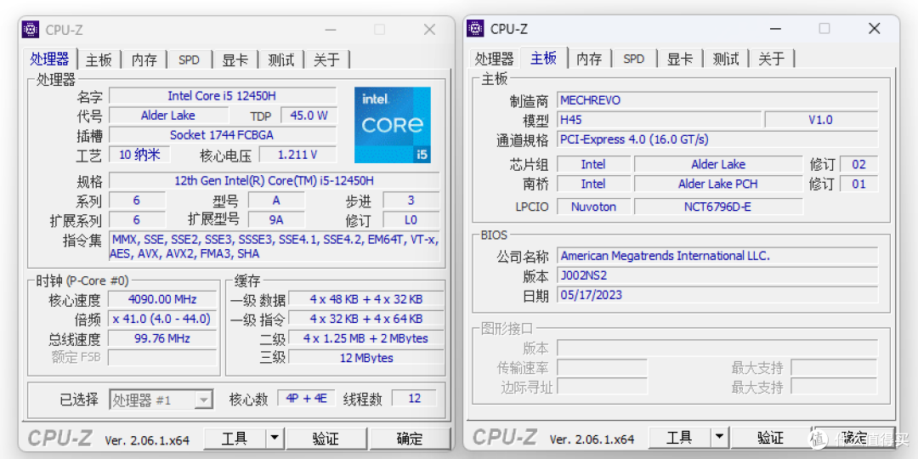The width and height of the screenshot is (918, 459).
Task: Click the manufacturer MECHREVO field
Action: (717, 100)
